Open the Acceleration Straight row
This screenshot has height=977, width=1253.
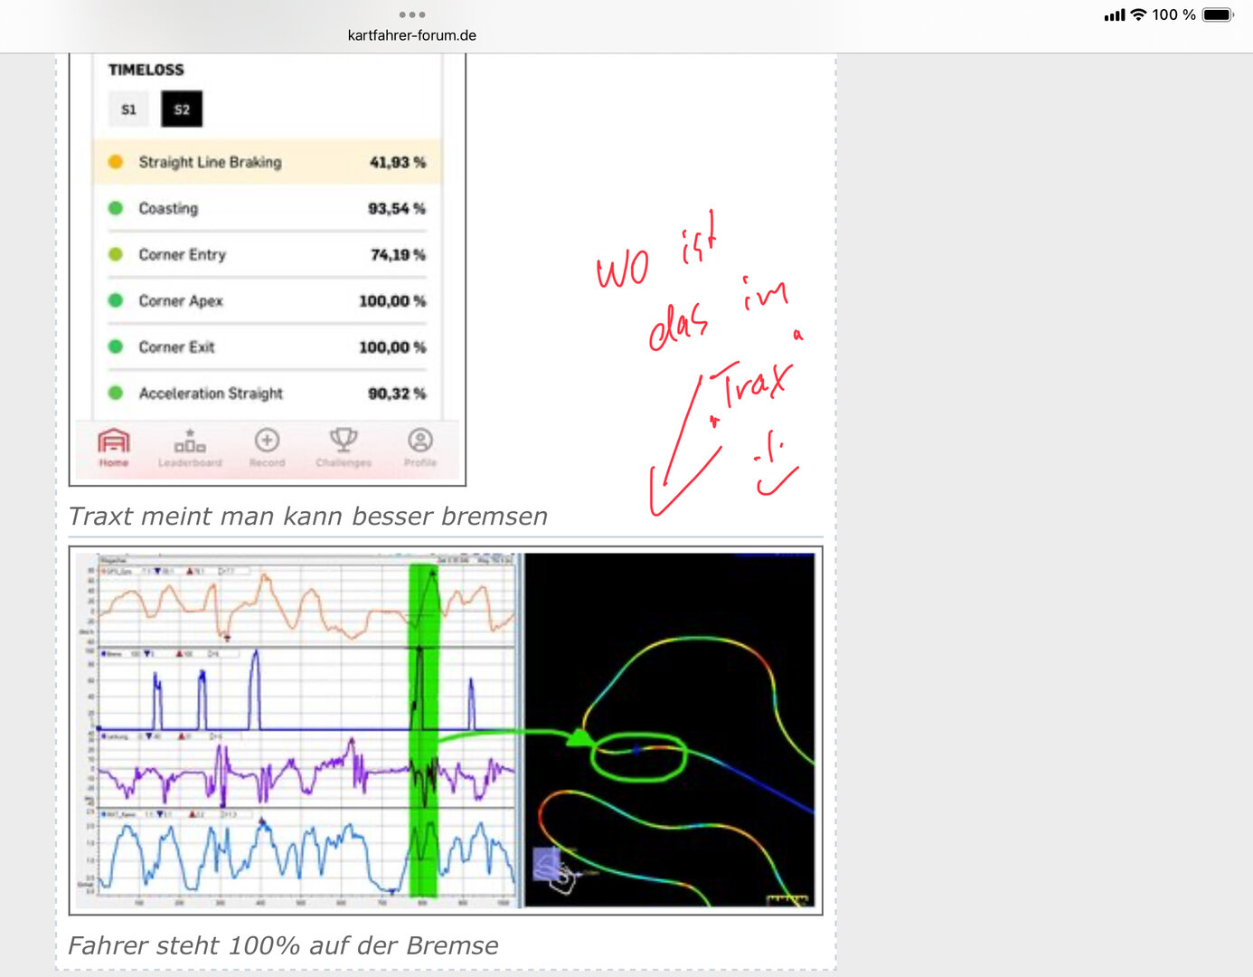(x=267, y=394)
